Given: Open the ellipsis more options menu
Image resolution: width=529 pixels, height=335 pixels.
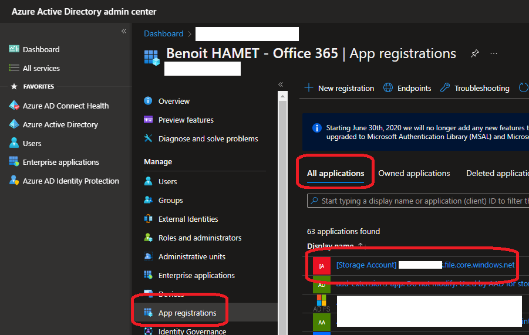Looking at the screenshot, I should click(494, 53).
